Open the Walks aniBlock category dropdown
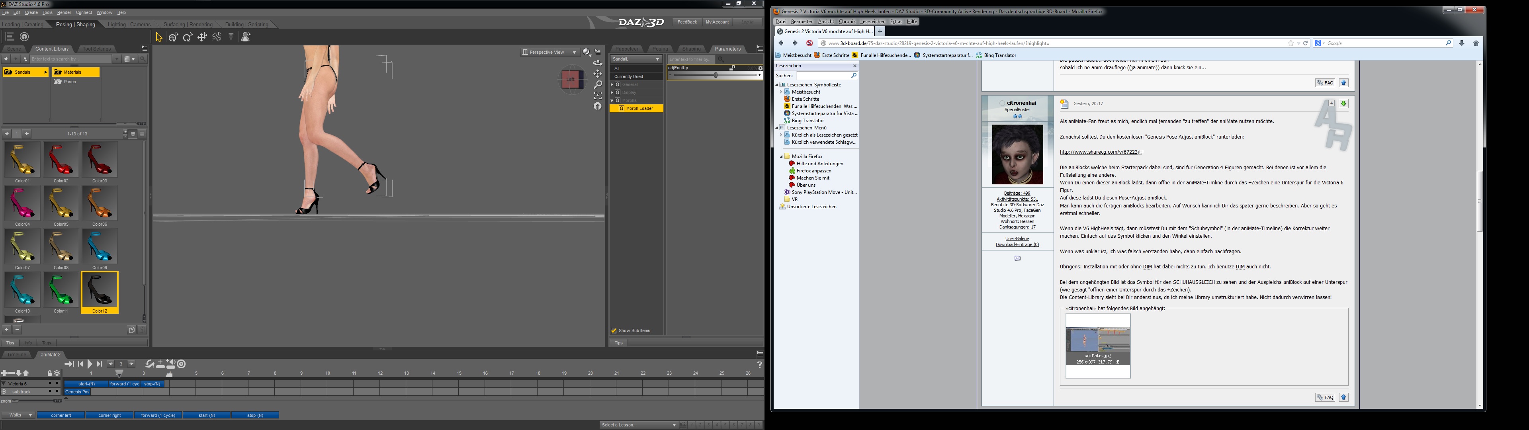This screenshot has width=1529, height=430. point(18,415)
